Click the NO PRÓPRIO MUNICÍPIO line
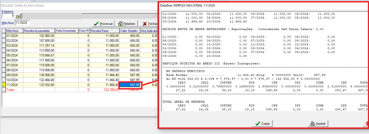The image size is (369, 134). (185, 71)
